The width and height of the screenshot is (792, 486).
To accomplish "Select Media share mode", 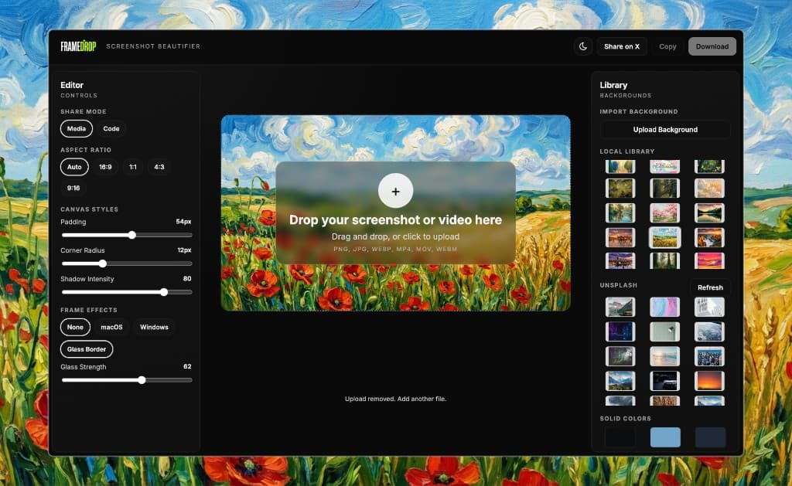I will tap(77, 129).
